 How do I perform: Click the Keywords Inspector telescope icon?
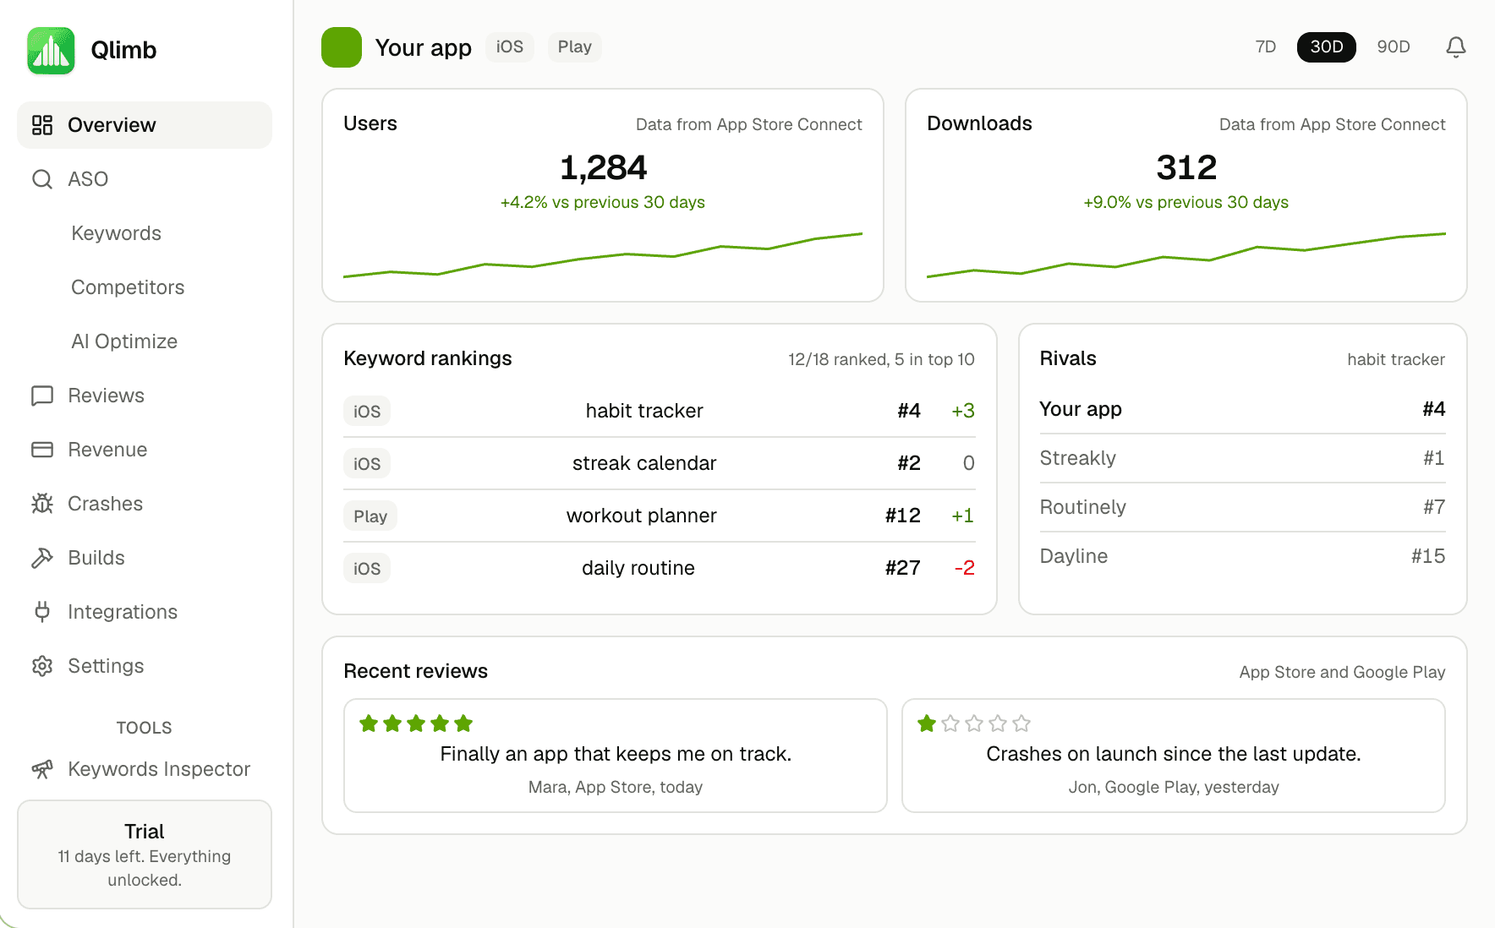(x=42, y=769)
